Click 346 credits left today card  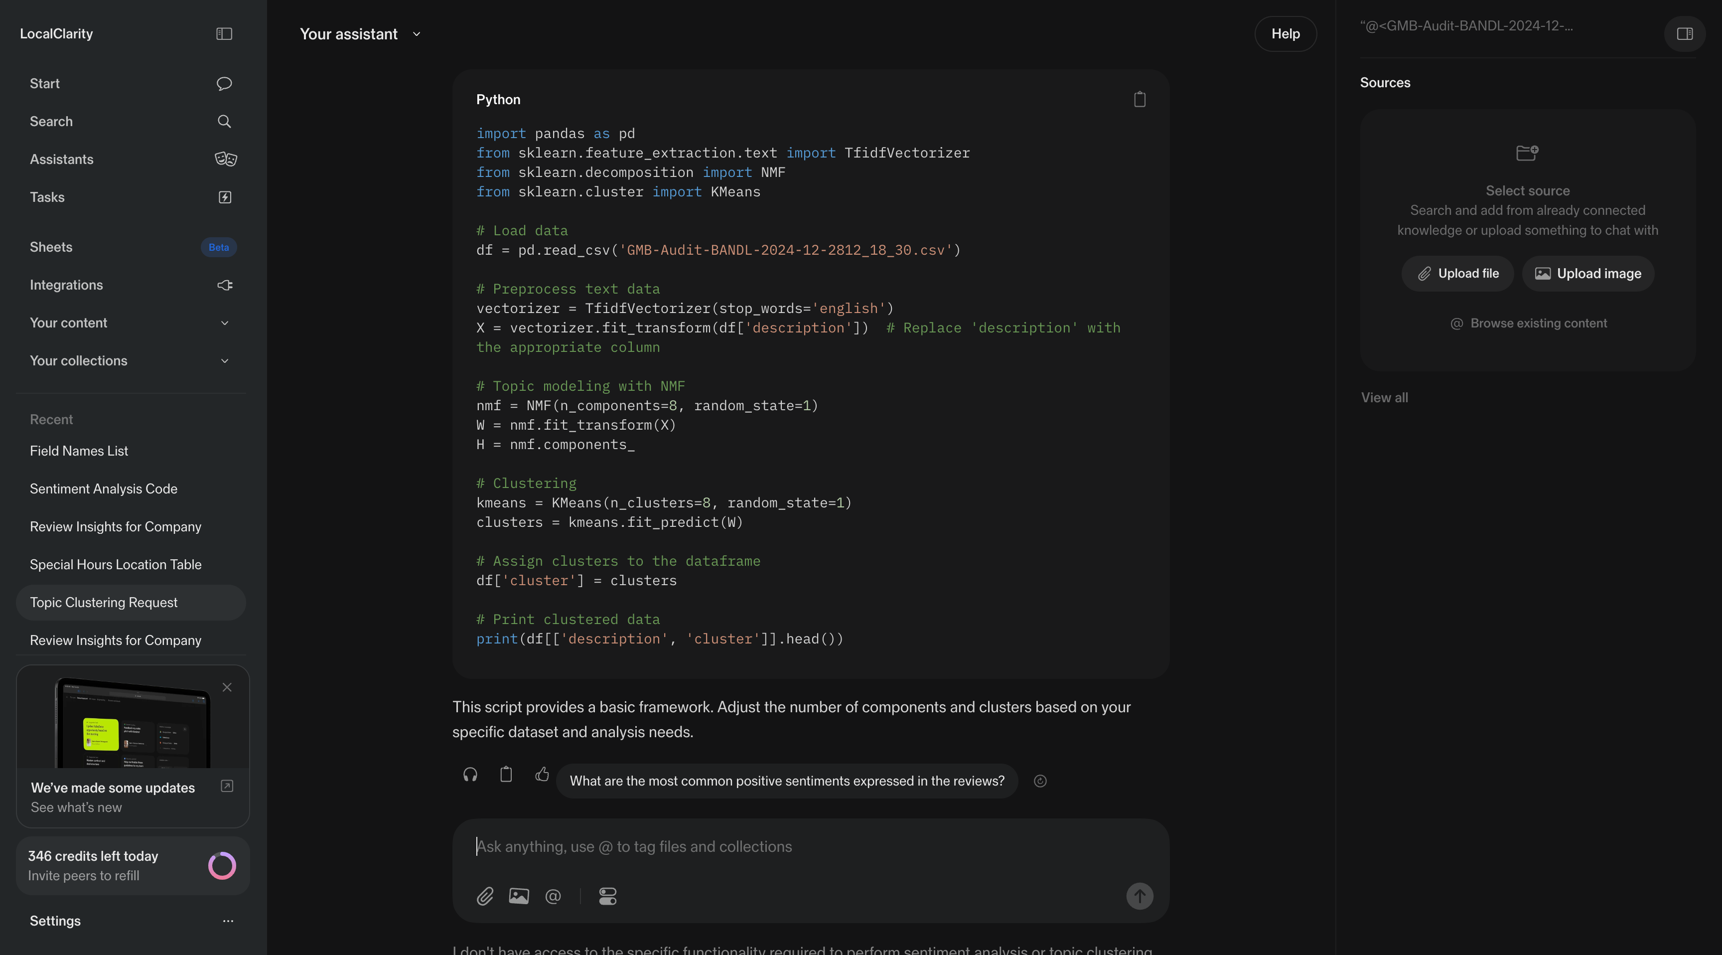[x=133, y=865]
